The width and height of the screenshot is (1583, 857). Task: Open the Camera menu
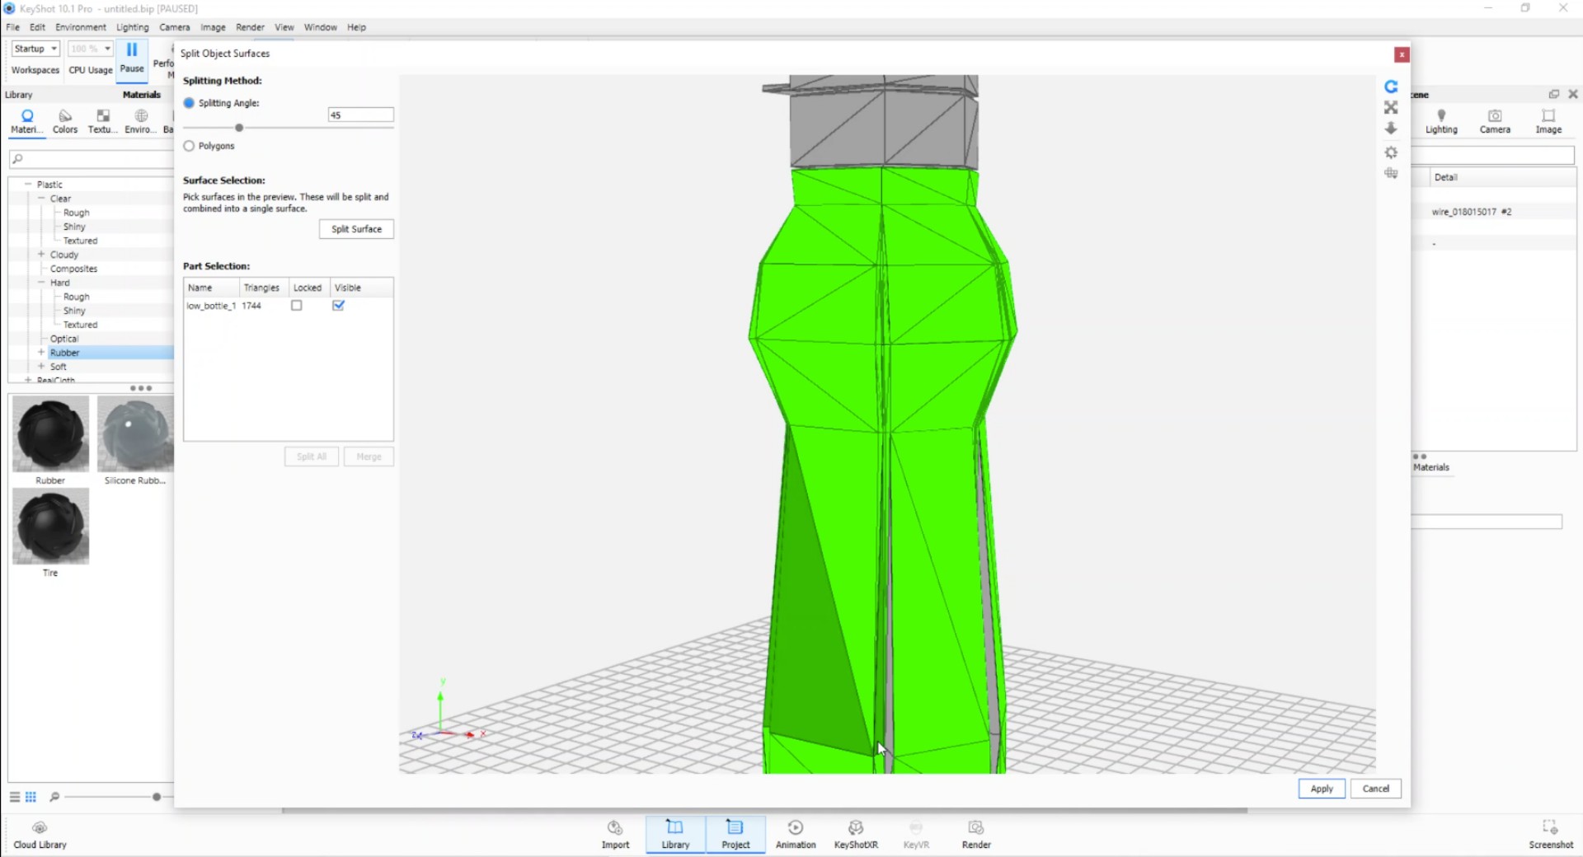point(174,26)
